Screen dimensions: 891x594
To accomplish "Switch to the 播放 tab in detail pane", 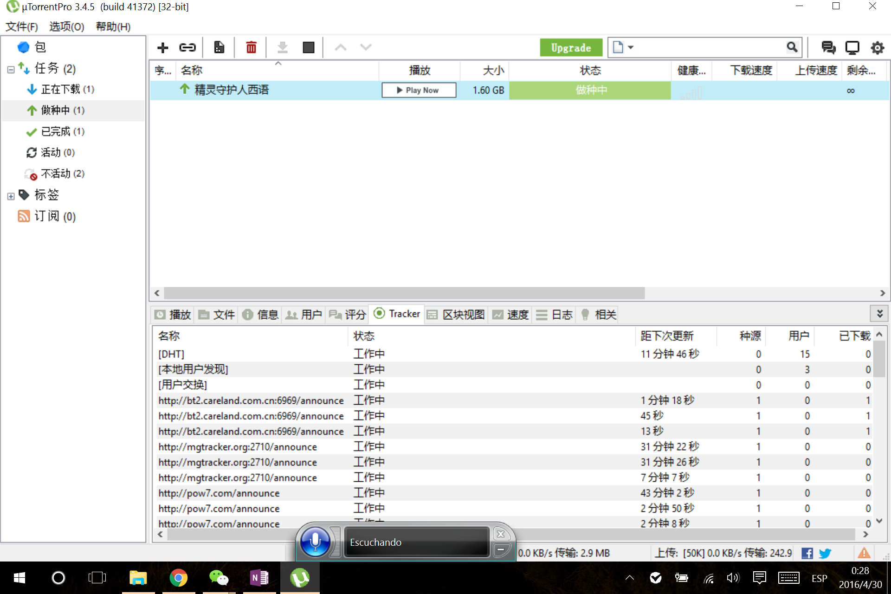I will point(173,315).
